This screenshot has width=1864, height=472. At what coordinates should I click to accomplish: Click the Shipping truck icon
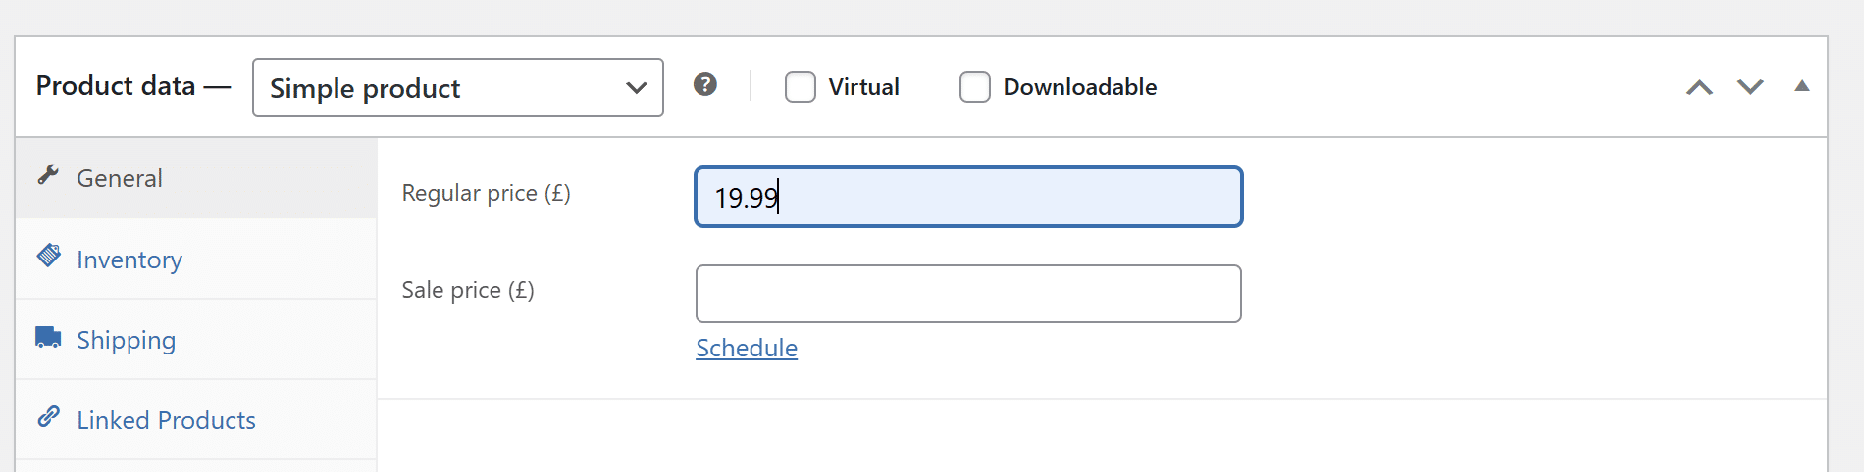pos(48,337)
